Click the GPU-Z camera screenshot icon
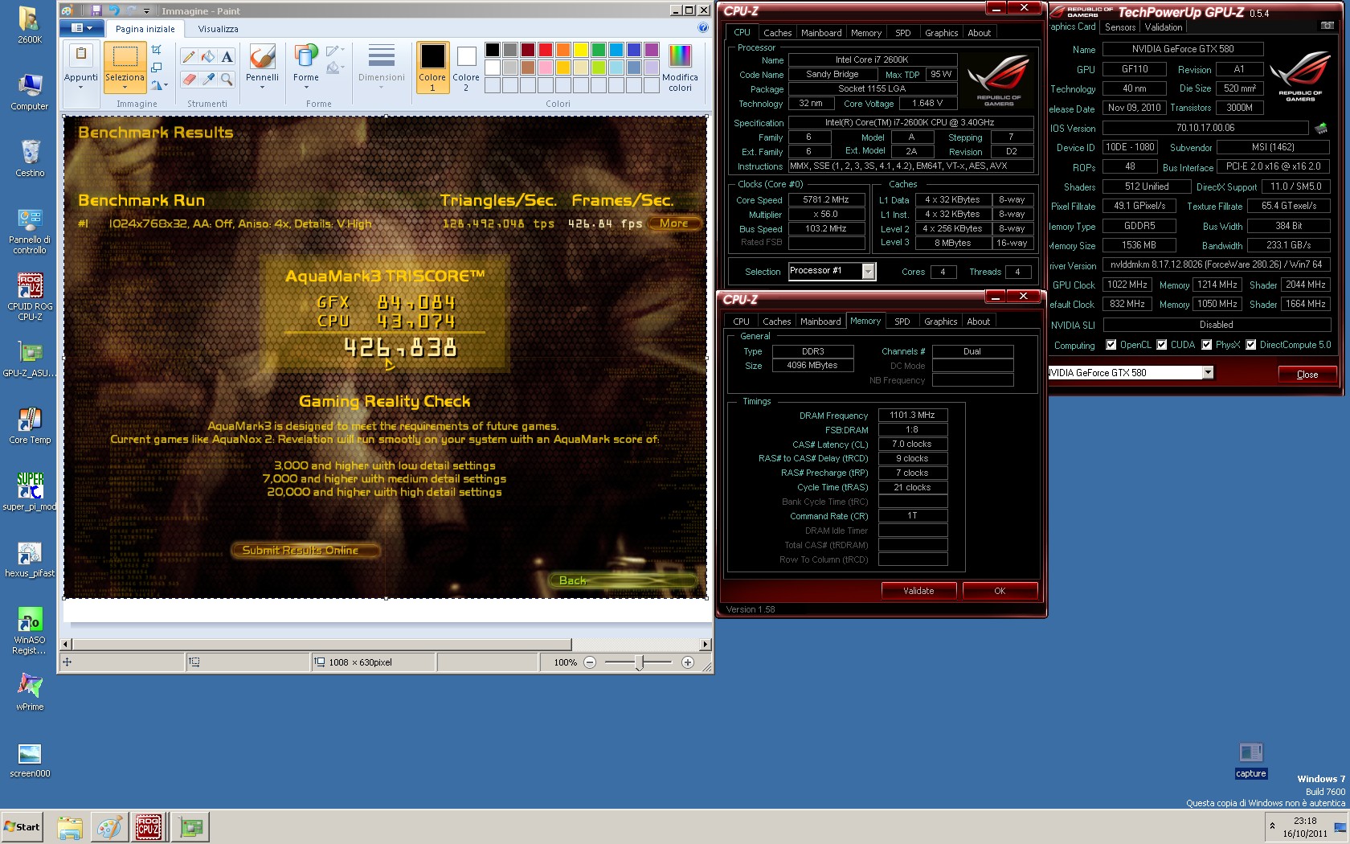The width and height of the screenshot is (1350, 844). coord(1327,26)
